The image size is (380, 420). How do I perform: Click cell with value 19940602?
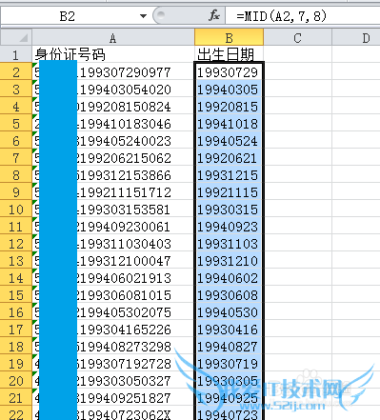tap(229, 277)
